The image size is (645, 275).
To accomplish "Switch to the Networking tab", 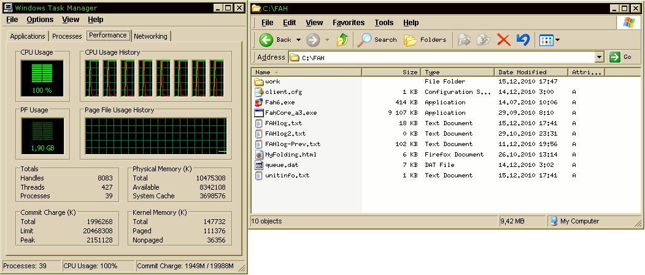I will (150, 36).
